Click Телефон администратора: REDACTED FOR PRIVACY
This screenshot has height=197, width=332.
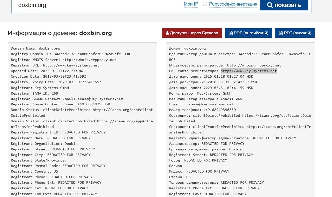tap(216, 182)
